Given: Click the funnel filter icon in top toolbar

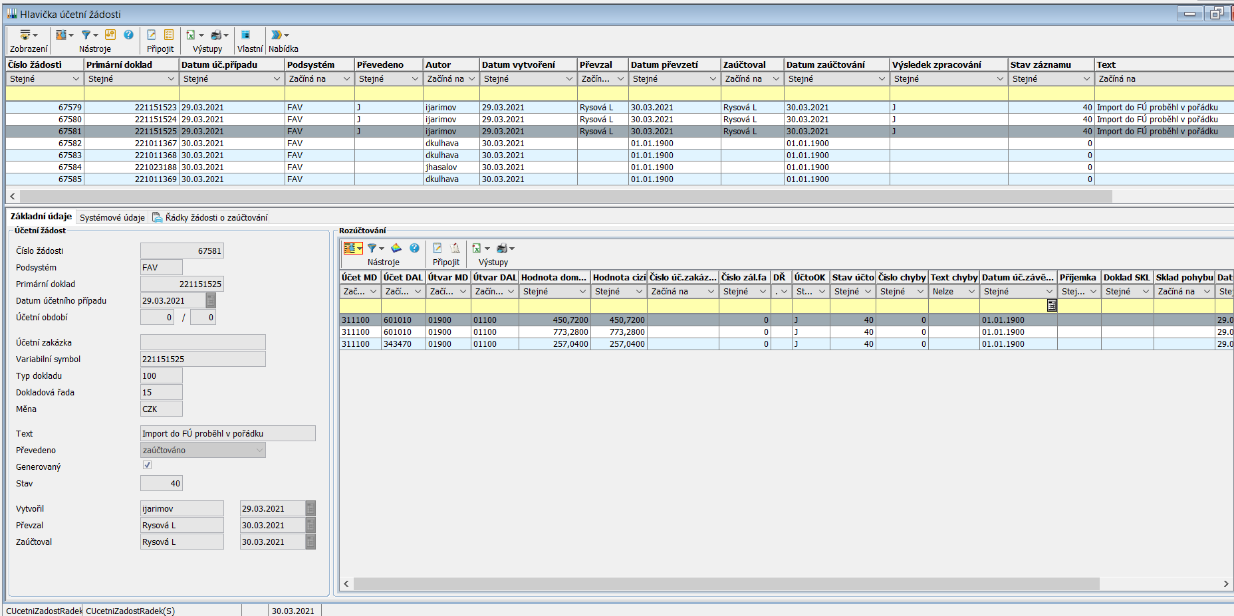Looking at the screenshot, I should tap(86, 35).
